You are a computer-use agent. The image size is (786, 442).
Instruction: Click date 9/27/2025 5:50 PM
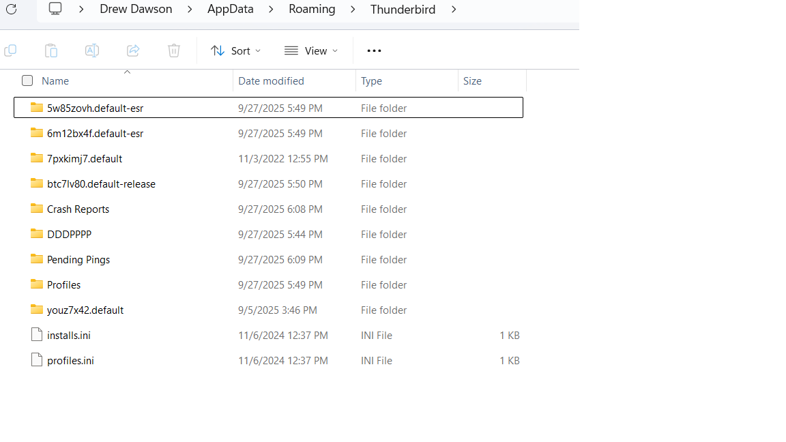[x=280, y=184]
